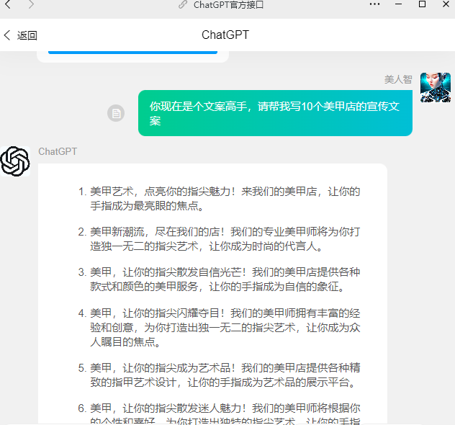The image size is (455, 425).
Task: Click the document icon beside the user message
Action: click(x=116, y=113)
